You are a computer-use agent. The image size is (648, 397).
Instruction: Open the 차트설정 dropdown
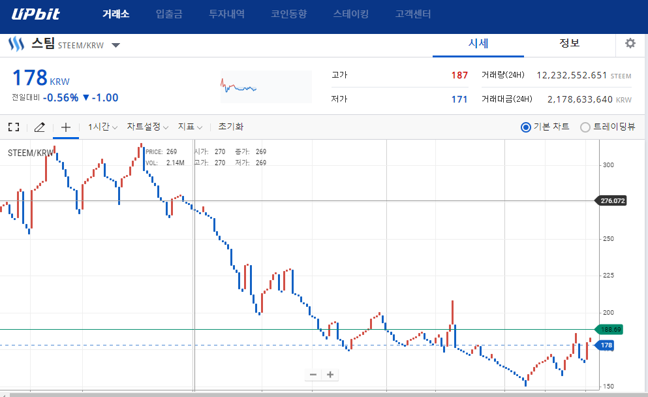tap(147, 127)
